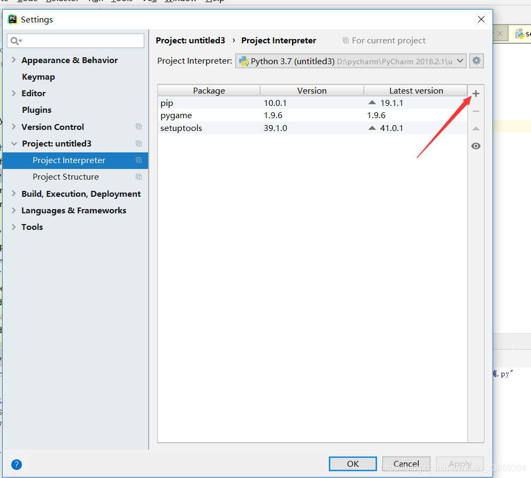Click the plus icon to install package
The height and width of the screenshot is (478, 531).
[476, 94]
